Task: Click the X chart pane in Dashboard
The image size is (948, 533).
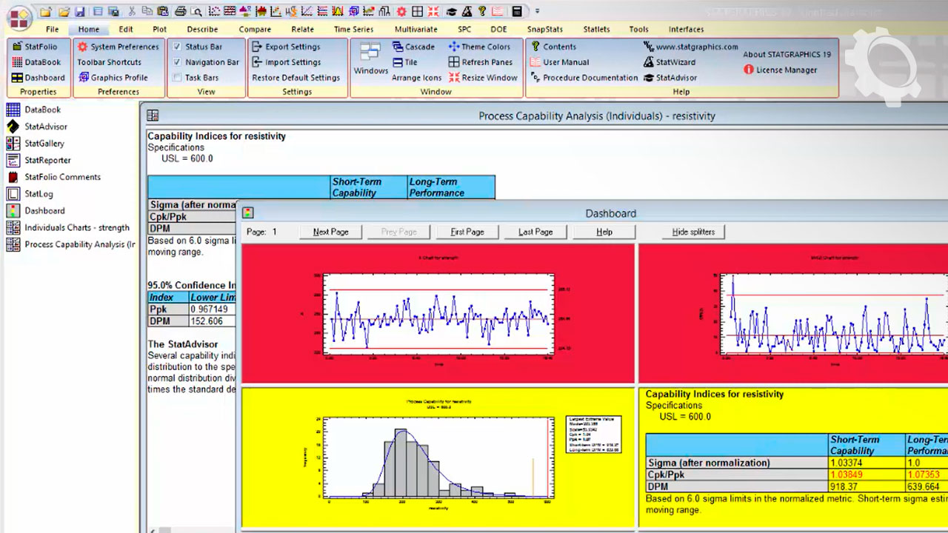Action: point(438,313)
